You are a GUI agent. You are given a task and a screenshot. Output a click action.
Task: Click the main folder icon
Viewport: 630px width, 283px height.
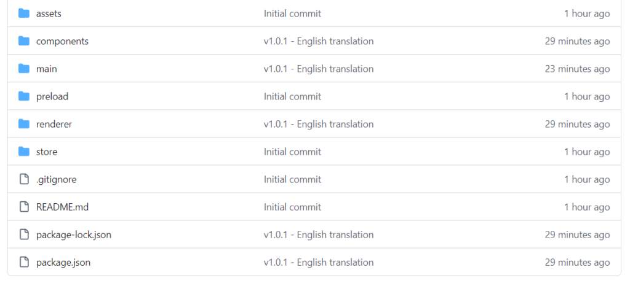pyautogui.click(x=24, y=69)
